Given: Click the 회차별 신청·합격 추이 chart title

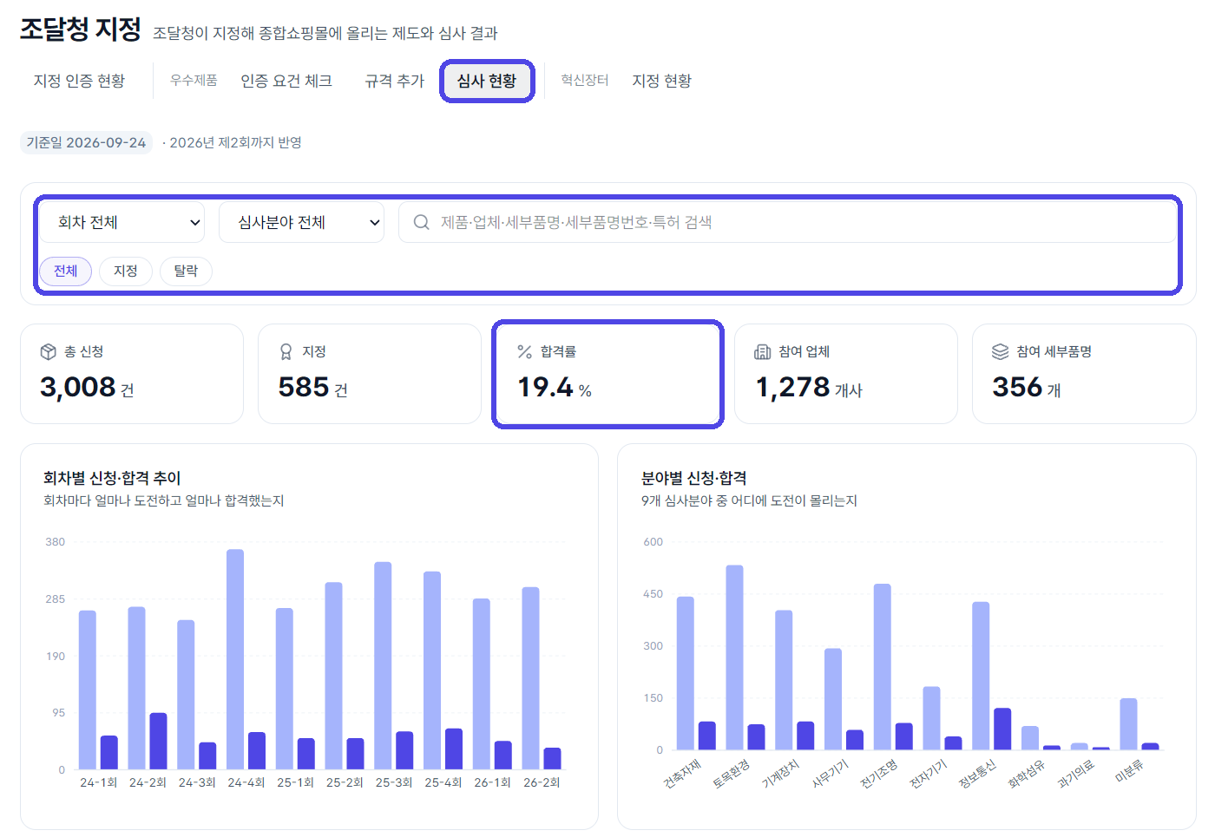Looking at the screenshot, I should click(112, 478).
